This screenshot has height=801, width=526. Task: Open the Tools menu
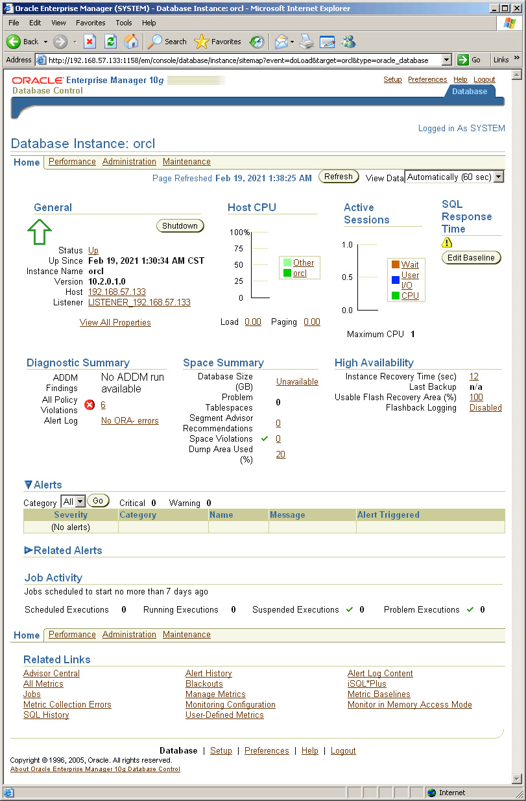[124, 23]
